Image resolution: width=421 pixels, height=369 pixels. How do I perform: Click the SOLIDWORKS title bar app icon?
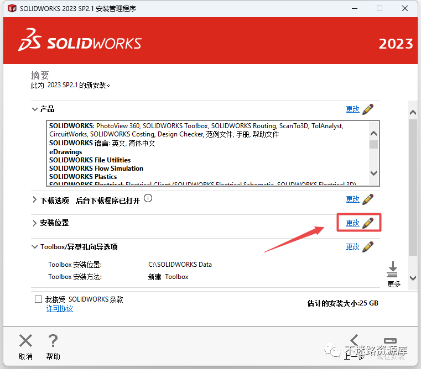click(12, 8)
